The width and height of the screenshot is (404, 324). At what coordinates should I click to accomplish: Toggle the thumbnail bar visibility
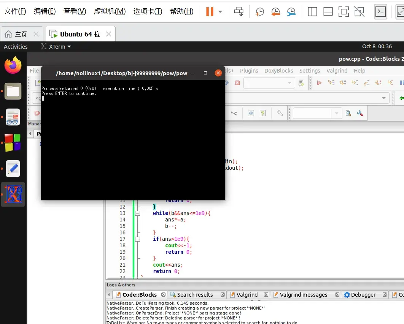328,12
